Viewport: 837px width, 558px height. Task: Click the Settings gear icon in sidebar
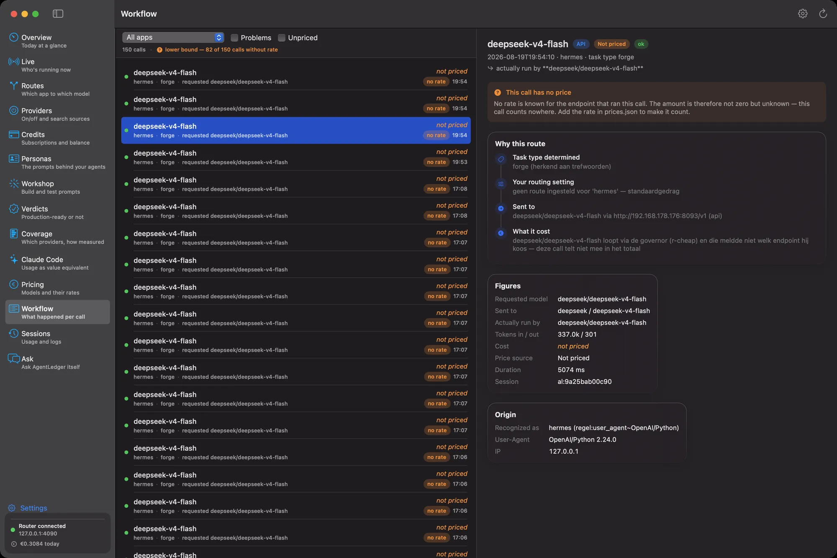(x=12, y=508)
